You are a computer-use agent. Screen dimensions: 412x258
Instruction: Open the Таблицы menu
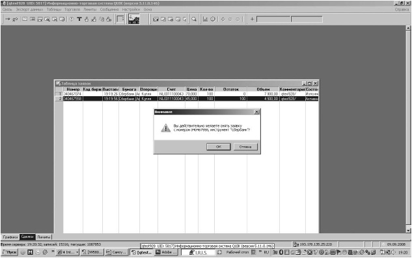click(54, 10)
